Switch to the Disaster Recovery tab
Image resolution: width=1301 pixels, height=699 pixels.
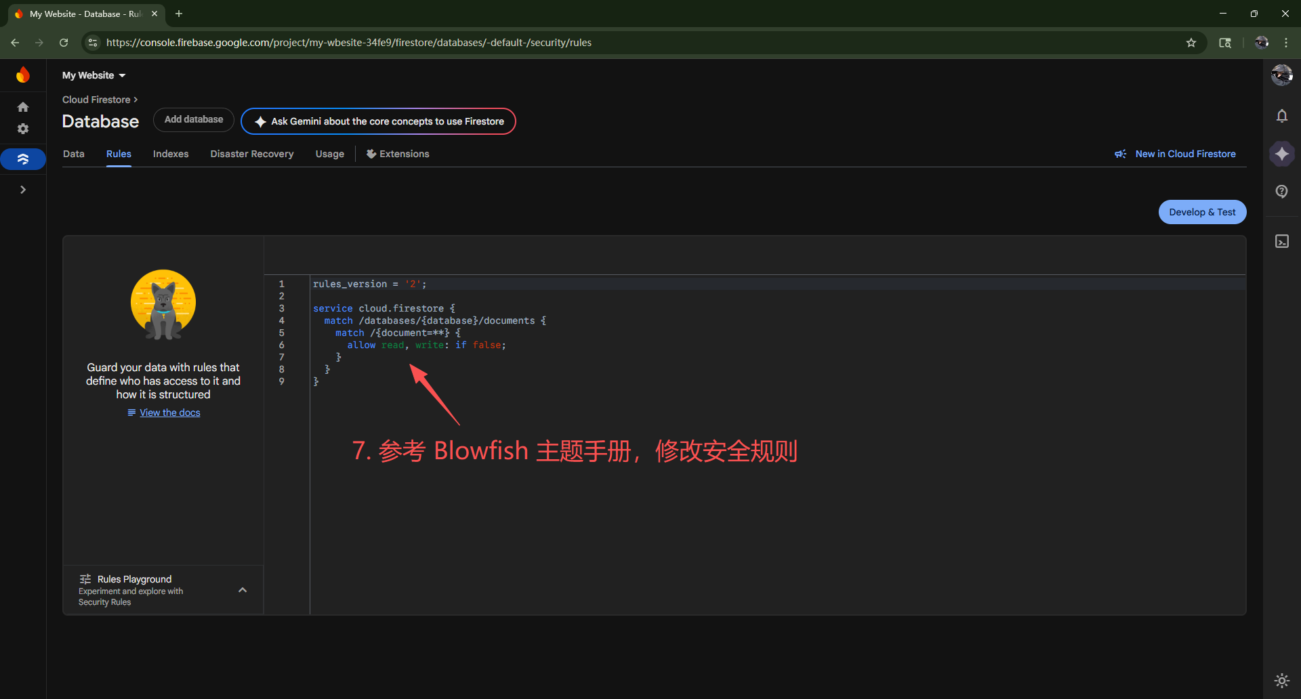click(251, 154)
